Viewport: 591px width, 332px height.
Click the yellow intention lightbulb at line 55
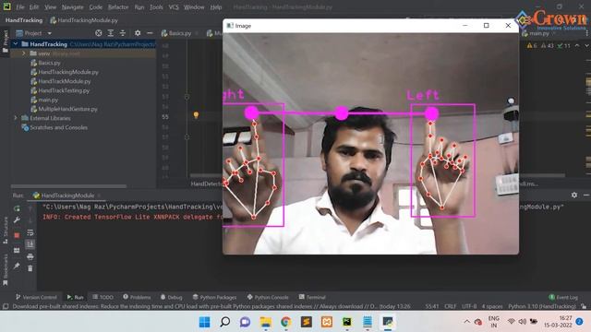pyautogui.click(x=196, y=114)
